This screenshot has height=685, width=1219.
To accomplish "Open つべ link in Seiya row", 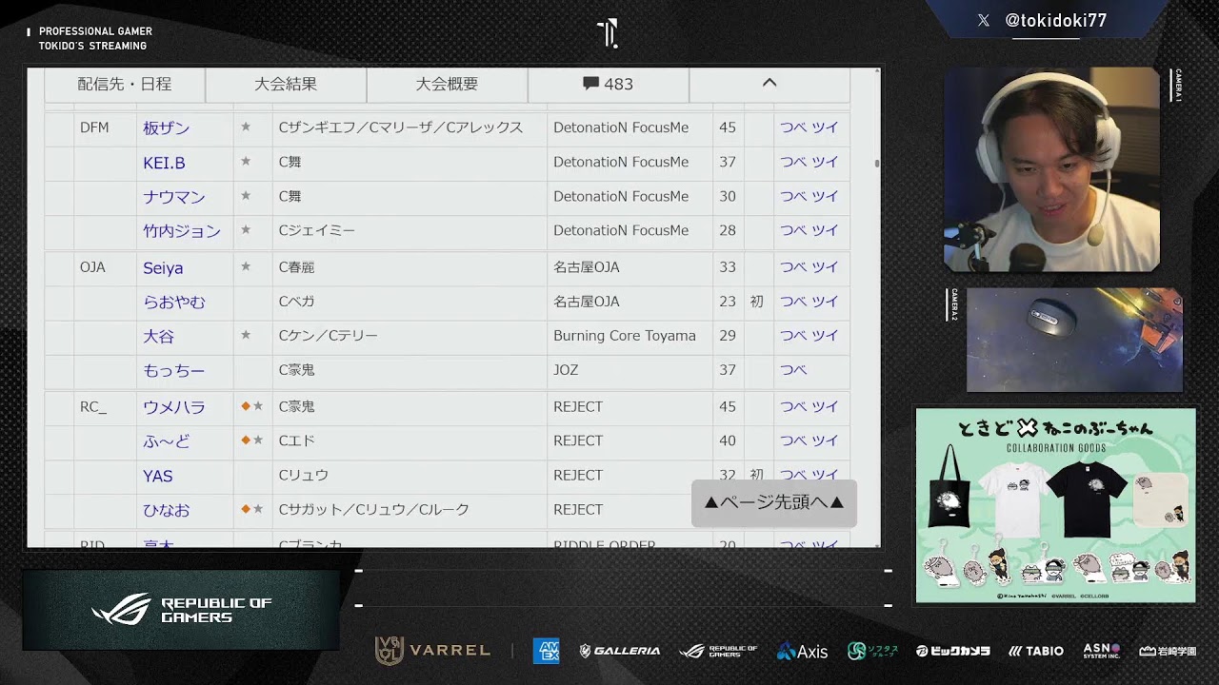I will click(793, 267).
